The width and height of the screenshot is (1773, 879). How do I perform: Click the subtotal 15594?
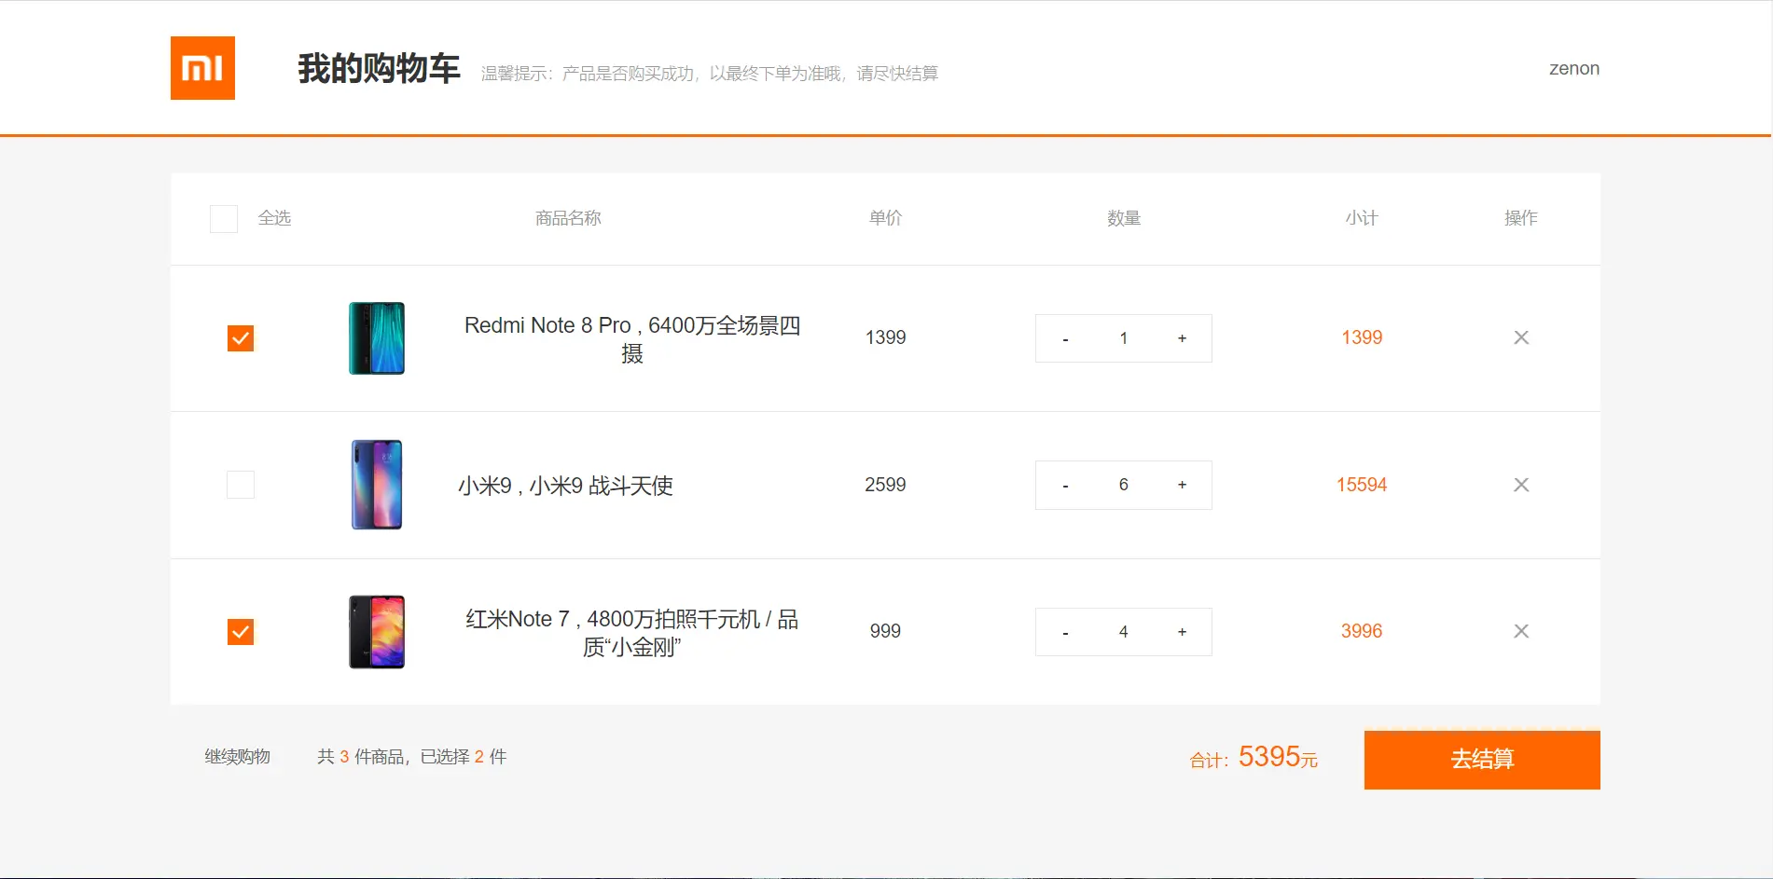click(1362, 485)
